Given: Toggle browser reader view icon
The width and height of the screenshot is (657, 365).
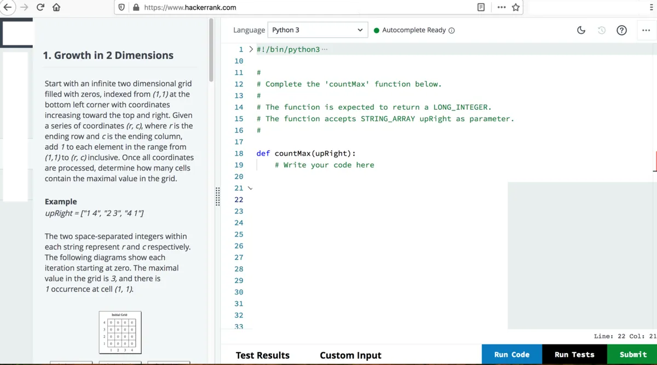Looking at the screenshot, I should 481,8.
